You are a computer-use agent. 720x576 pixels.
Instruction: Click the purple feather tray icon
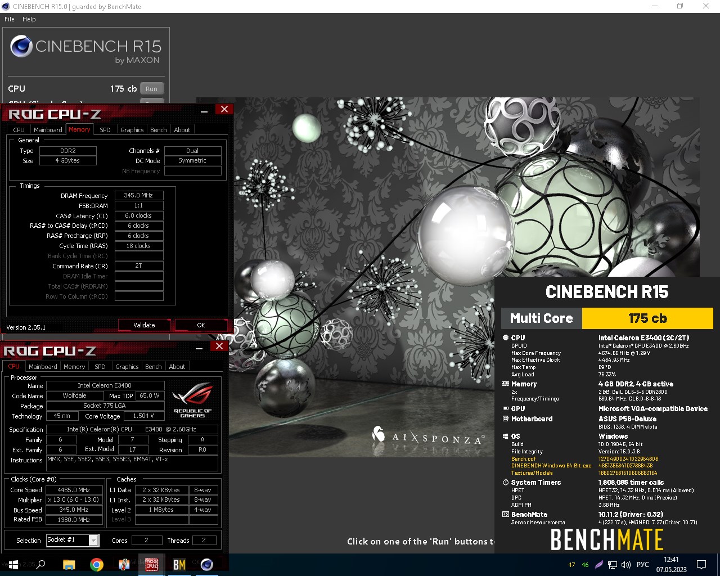coord(599,565)
